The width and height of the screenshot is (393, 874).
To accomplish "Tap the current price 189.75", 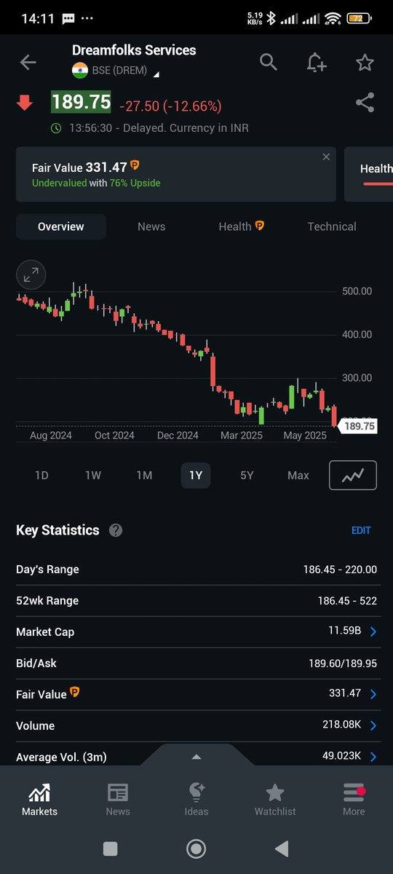I will pos(81,102).
